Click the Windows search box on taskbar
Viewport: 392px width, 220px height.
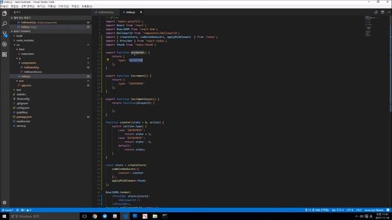45,216
